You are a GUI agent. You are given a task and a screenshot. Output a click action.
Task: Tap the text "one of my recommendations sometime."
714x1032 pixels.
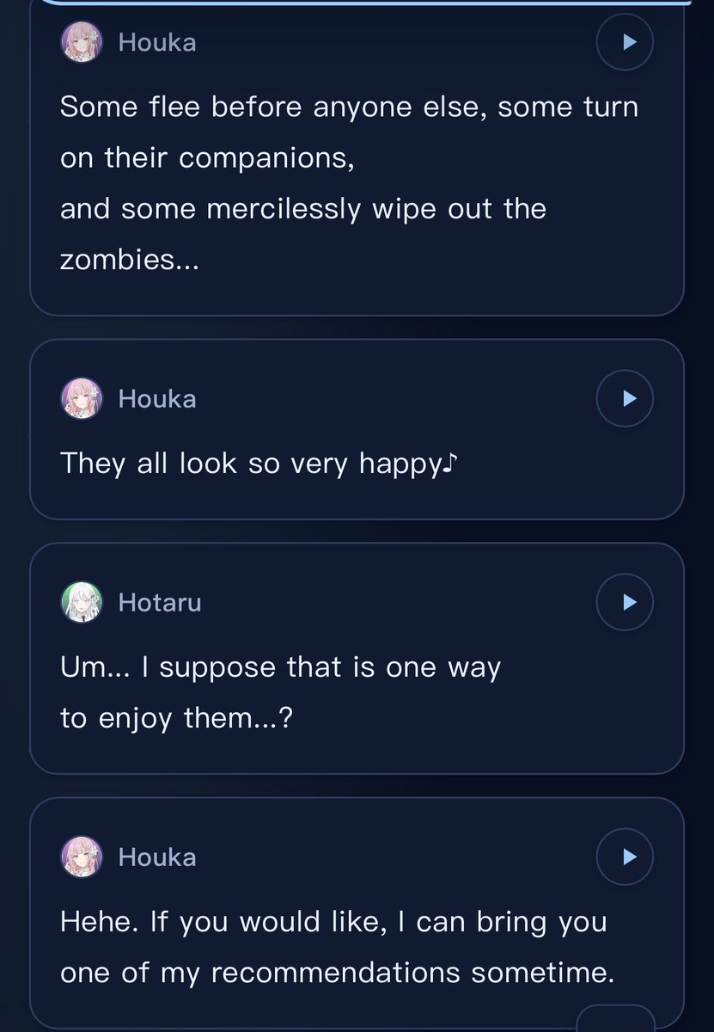[x=338, y=974]
